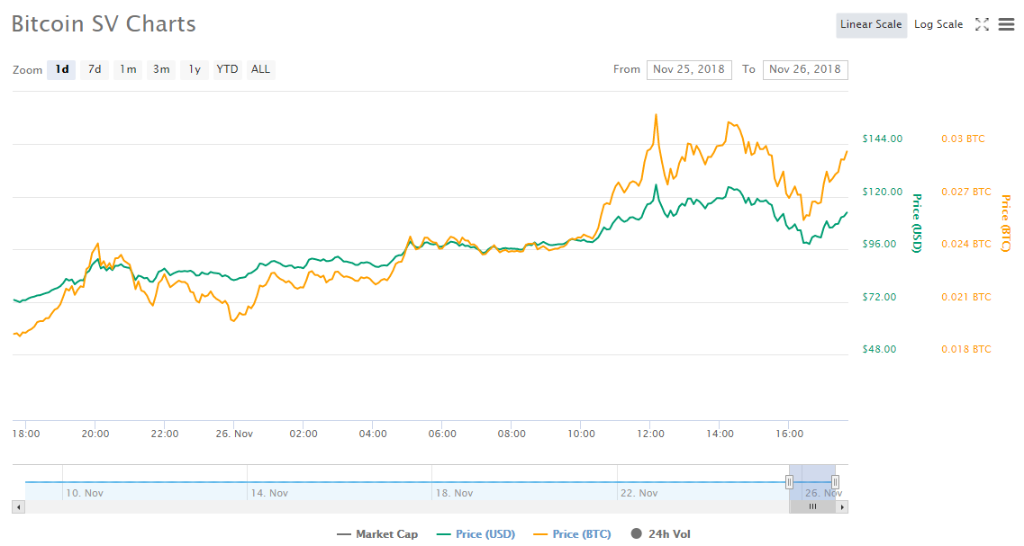This screenshot has width=1024, height=546.
Task: Select Linear Scale mode
Action: coord(871,24)
